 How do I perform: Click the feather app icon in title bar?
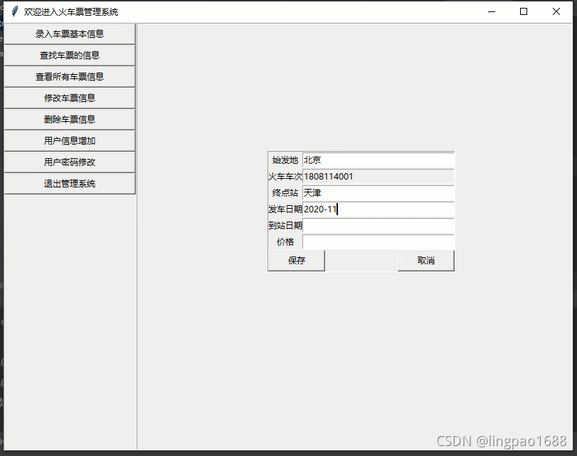[x=14, y=12]
